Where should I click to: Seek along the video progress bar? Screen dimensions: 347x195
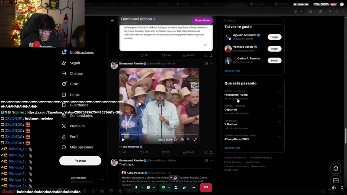[159, 134]
